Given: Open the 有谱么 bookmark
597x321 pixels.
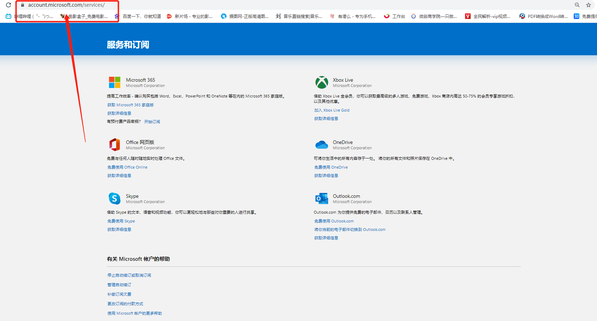Looking at the screenshot, I should (x=352, y=16).
